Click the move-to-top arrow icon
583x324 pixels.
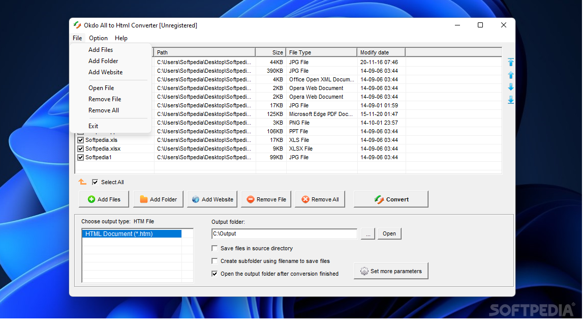click(x=511, y=62)
